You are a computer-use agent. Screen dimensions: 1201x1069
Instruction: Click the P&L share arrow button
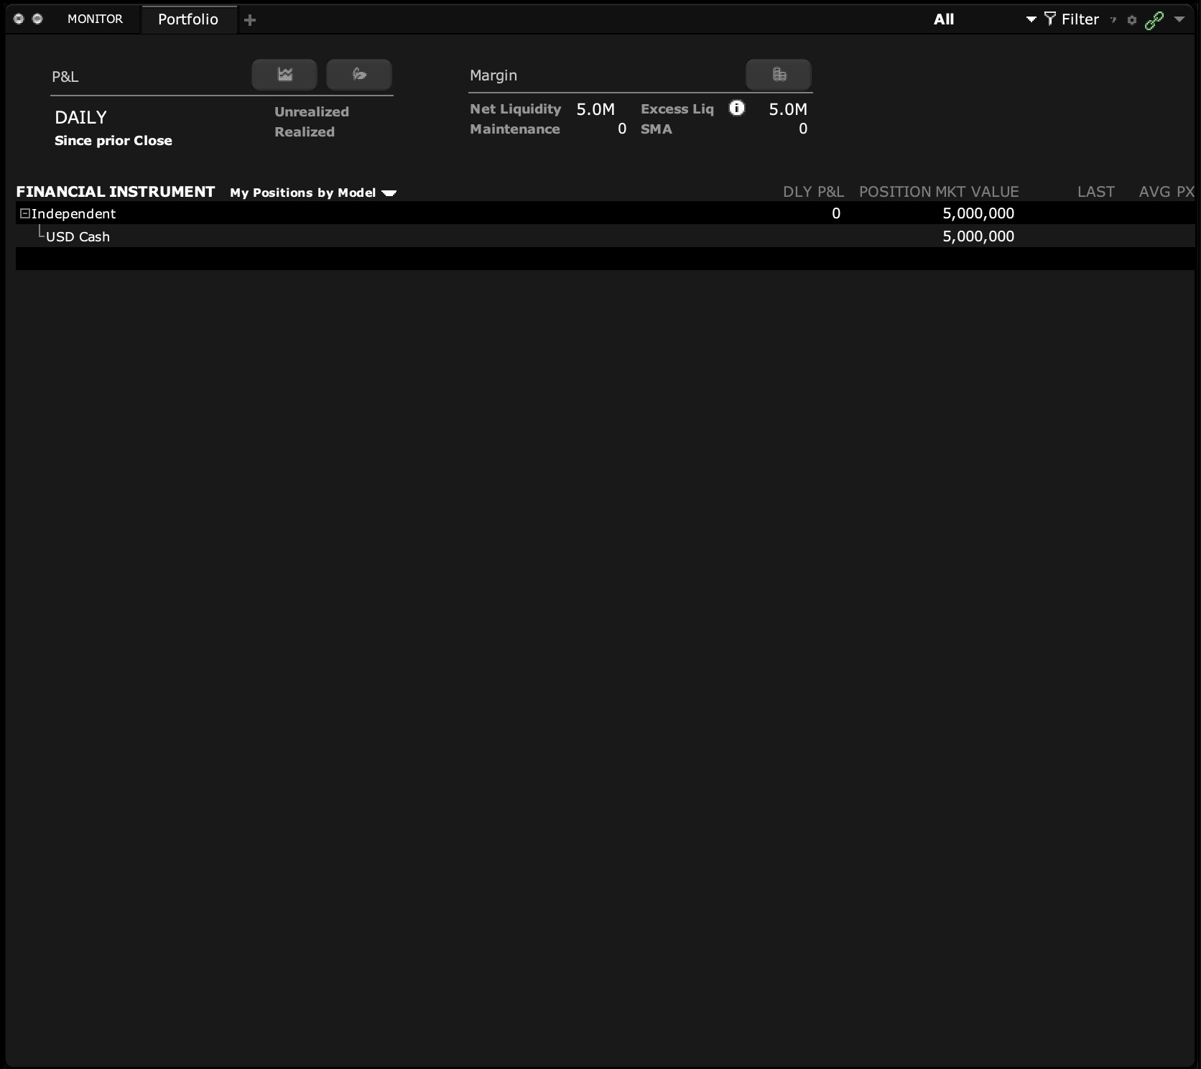359,75
